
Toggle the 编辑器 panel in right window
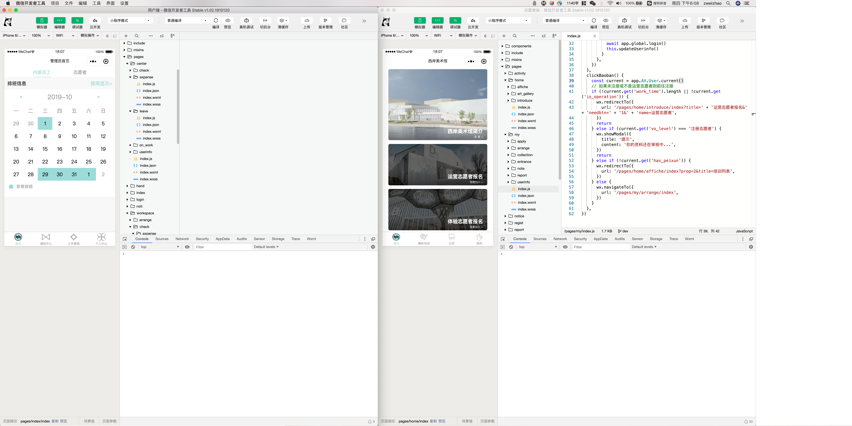(x=437, y=20)
